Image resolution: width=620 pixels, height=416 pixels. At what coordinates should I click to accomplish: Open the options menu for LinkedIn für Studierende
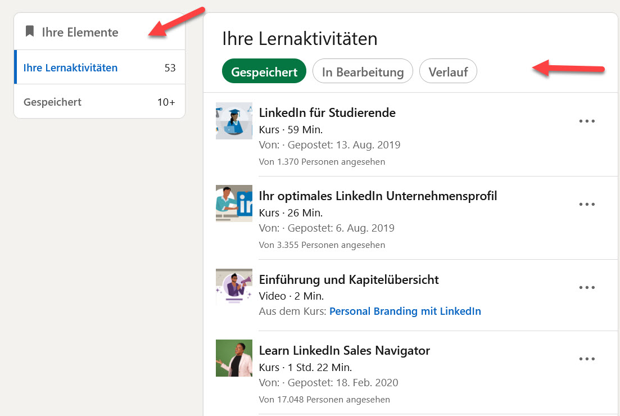click(587, 121)
